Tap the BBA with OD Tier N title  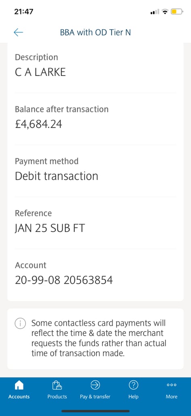click(x=95, y=32)
